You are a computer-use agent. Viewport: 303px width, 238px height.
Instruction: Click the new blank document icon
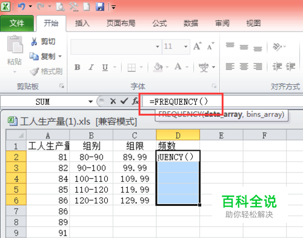87,7
